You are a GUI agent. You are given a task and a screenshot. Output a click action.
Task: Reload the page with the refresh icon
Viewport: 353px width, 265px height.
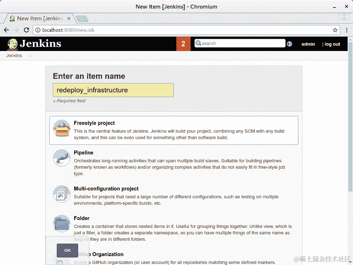pyautogui.click(x=26, y=30)
